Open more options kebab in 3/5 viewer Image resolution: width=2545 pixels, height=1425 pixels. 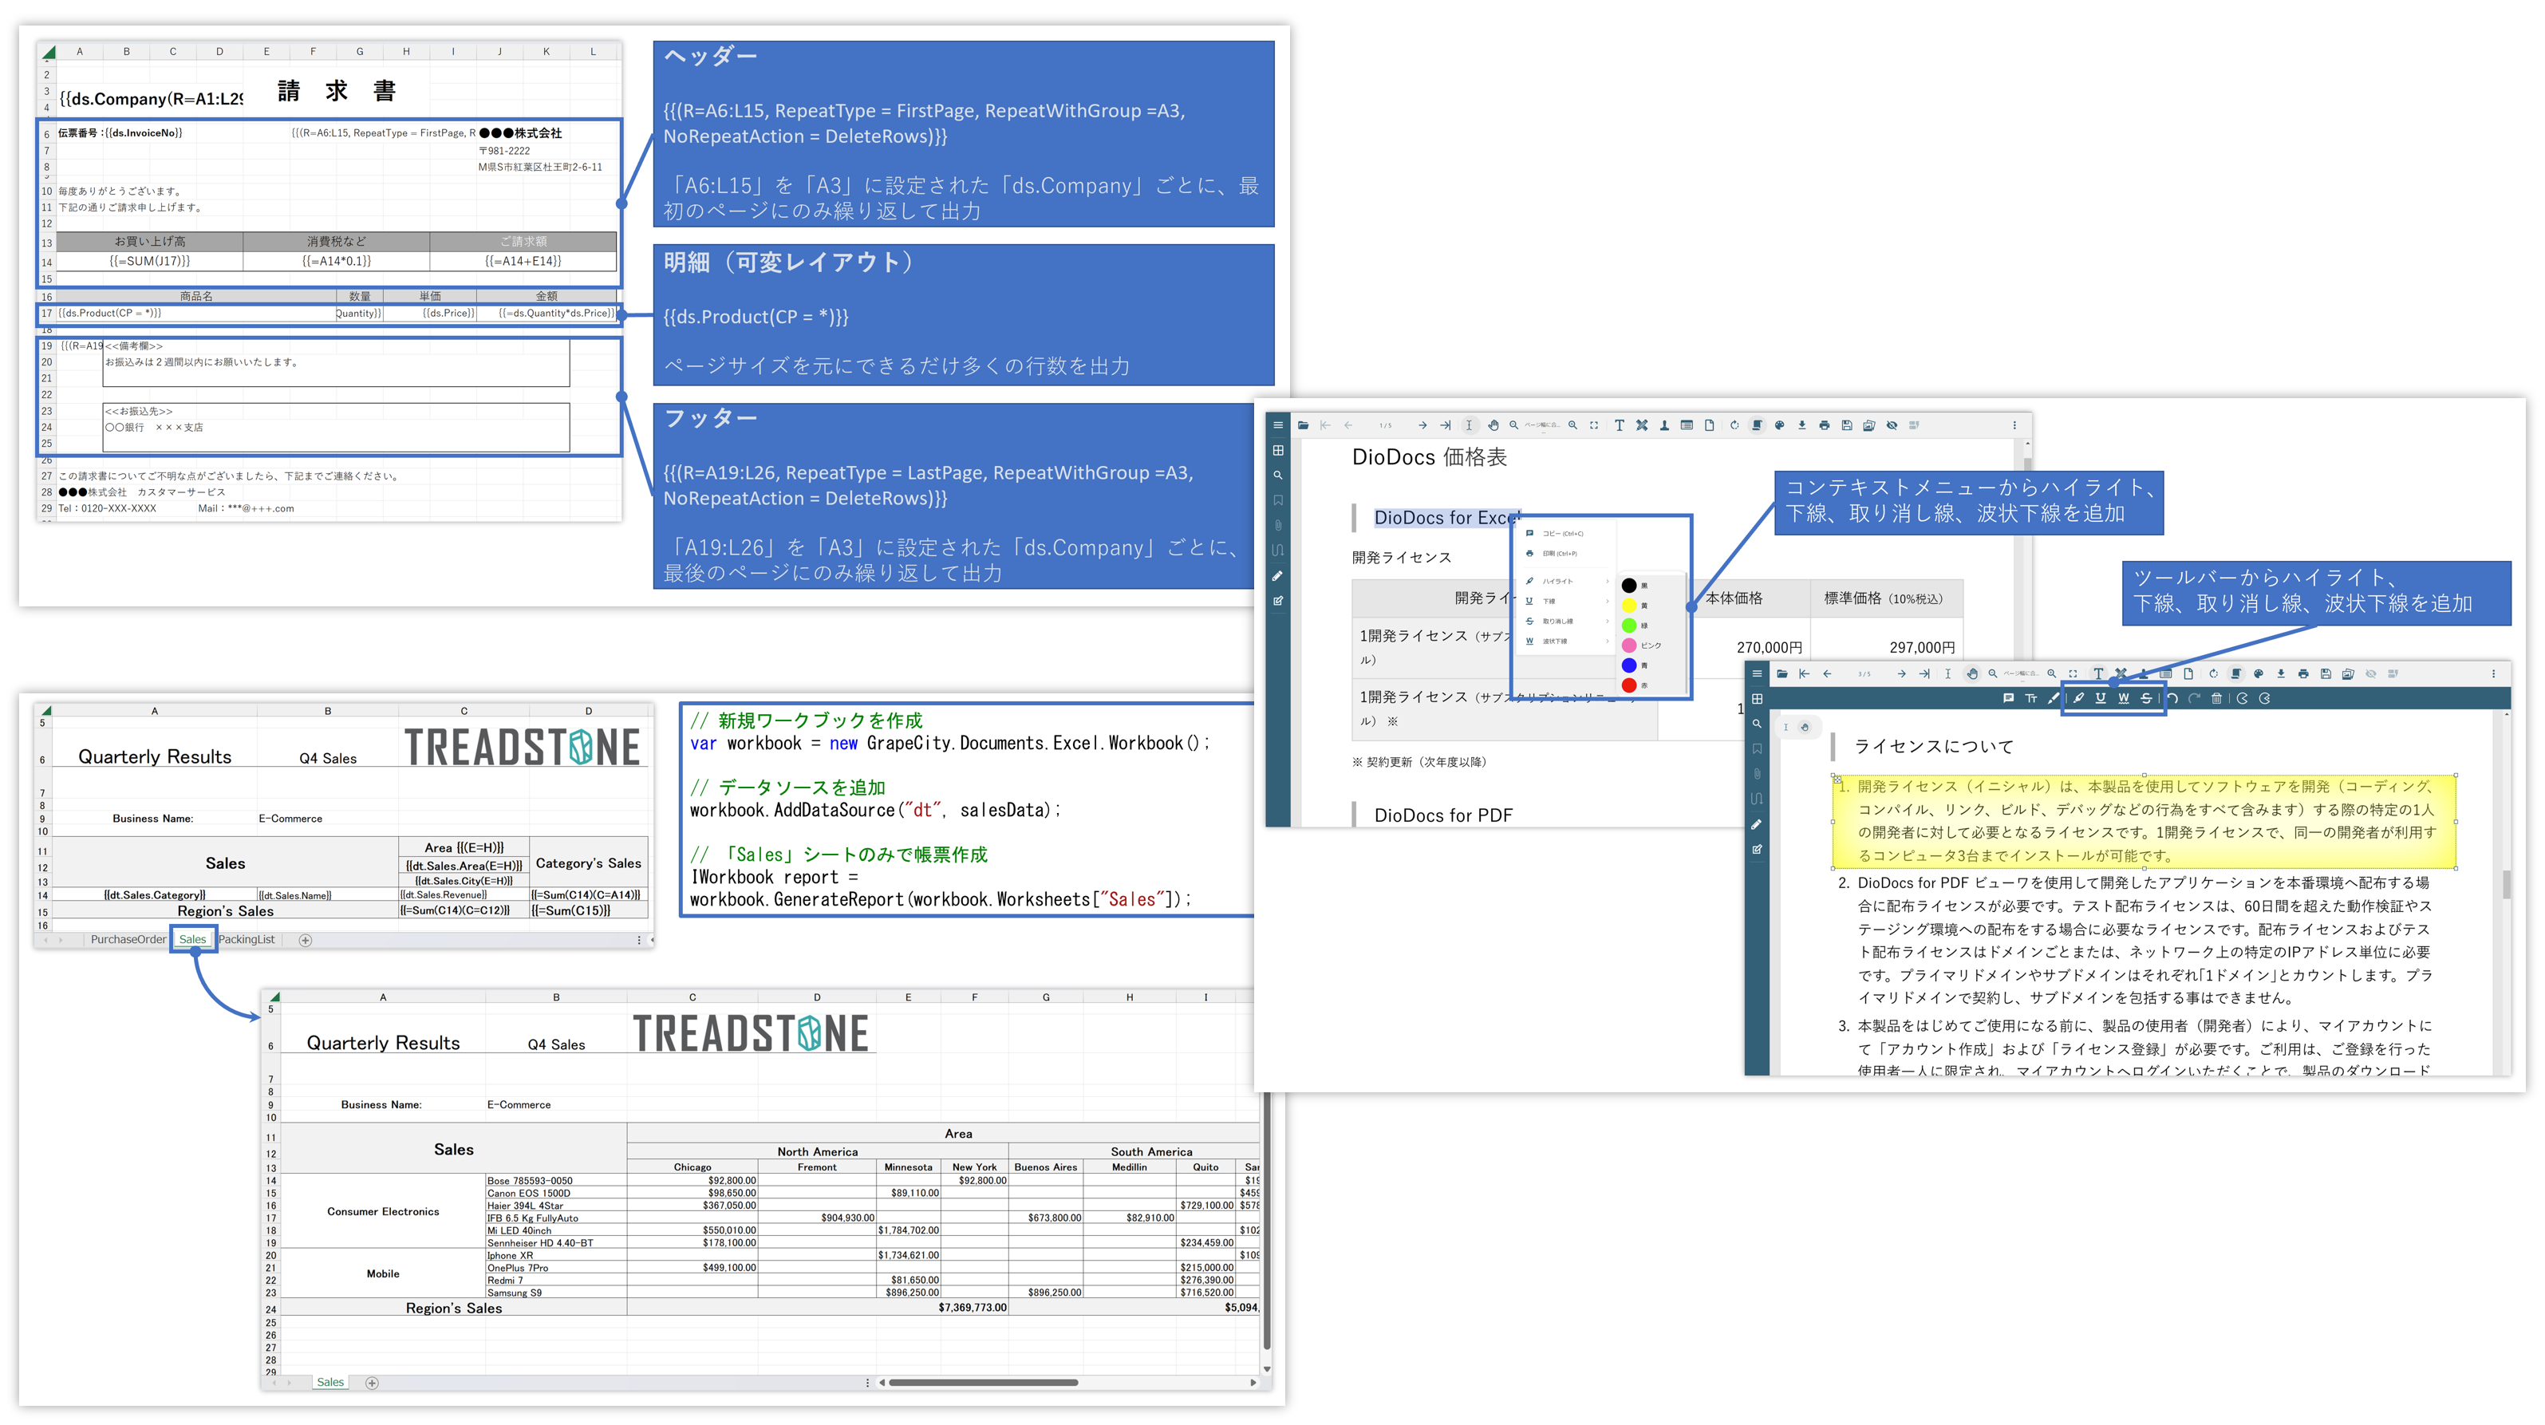pos(2494,675)
